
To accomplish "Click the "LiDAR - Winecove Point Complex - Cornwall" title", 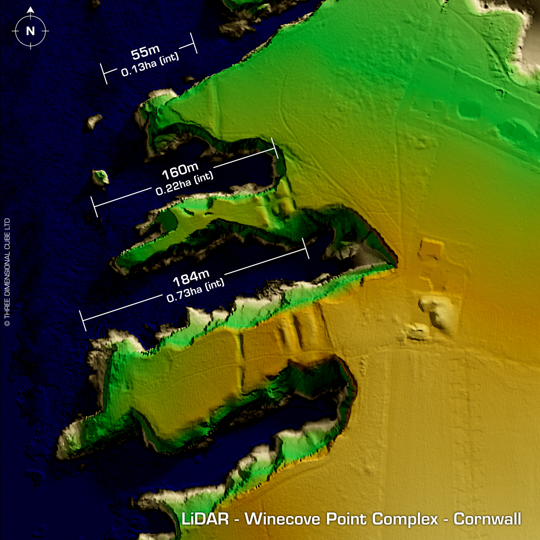I will [351, 519].
